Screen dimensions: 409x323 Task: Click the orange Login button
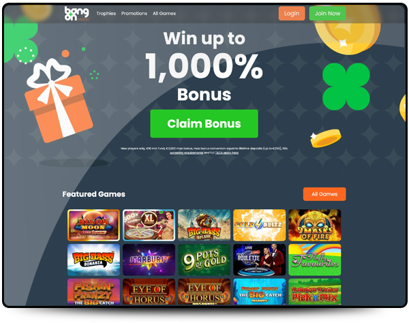coord(292,14)
